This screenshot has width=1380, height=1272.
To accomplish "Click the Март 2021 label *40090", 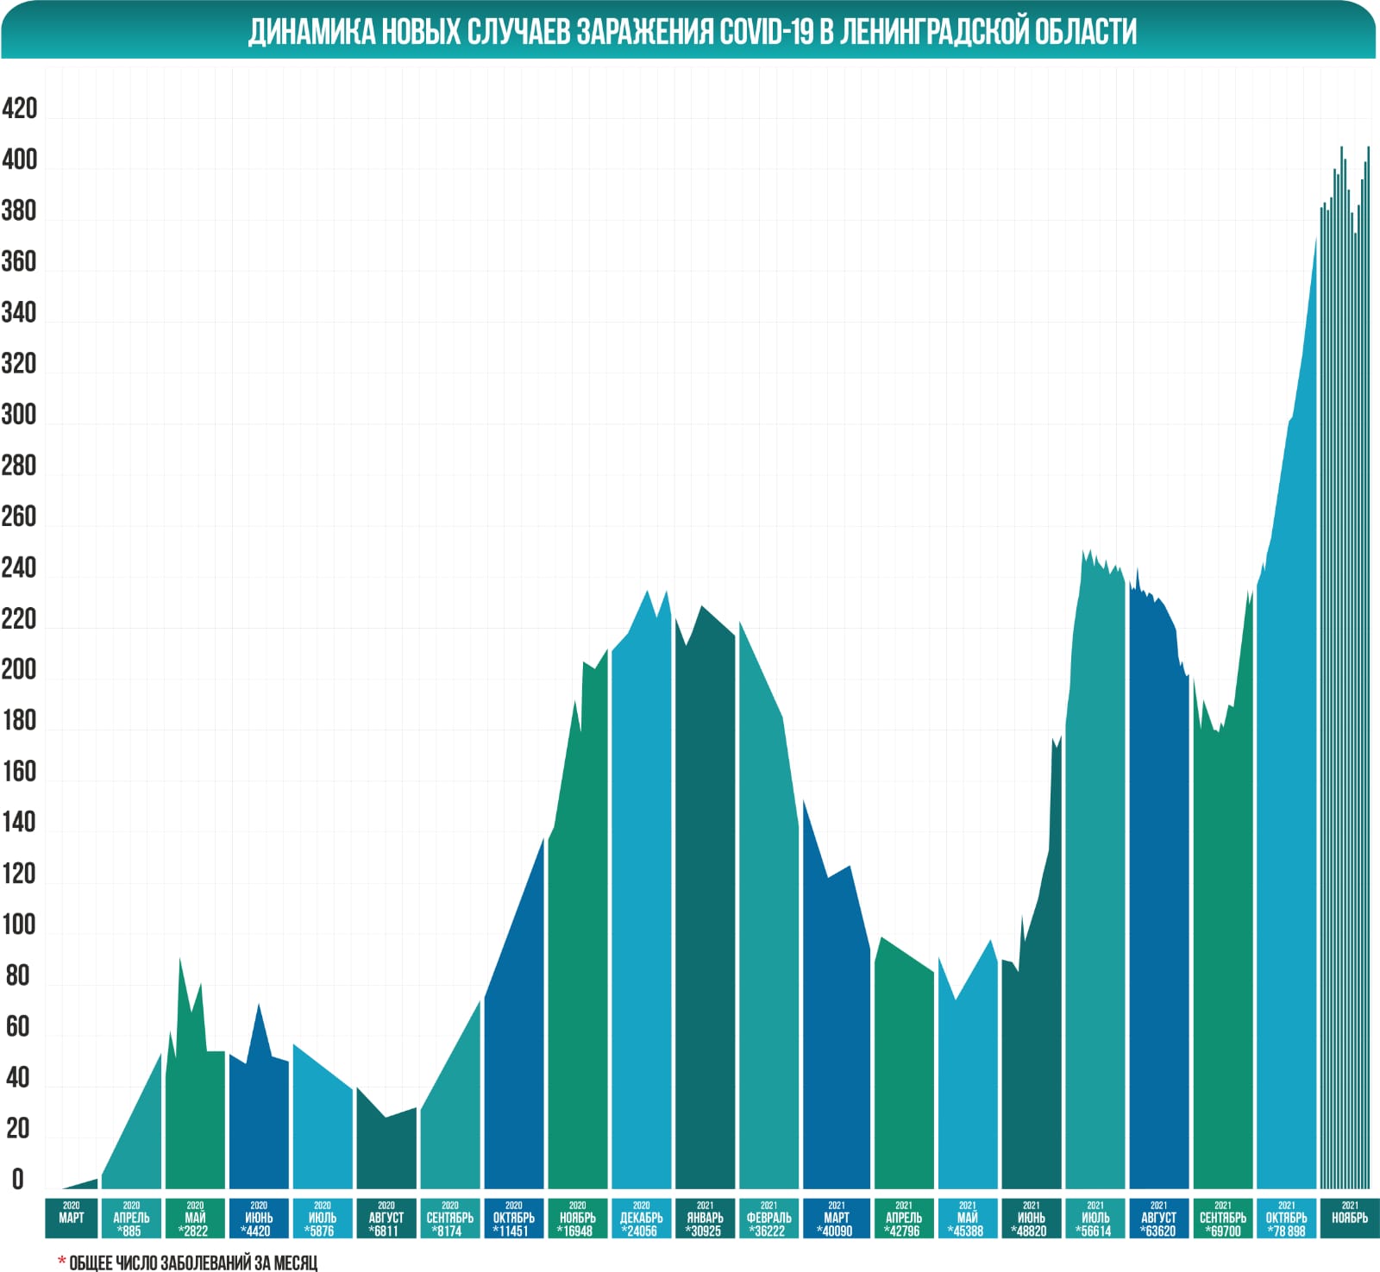I will (837, 1218).
